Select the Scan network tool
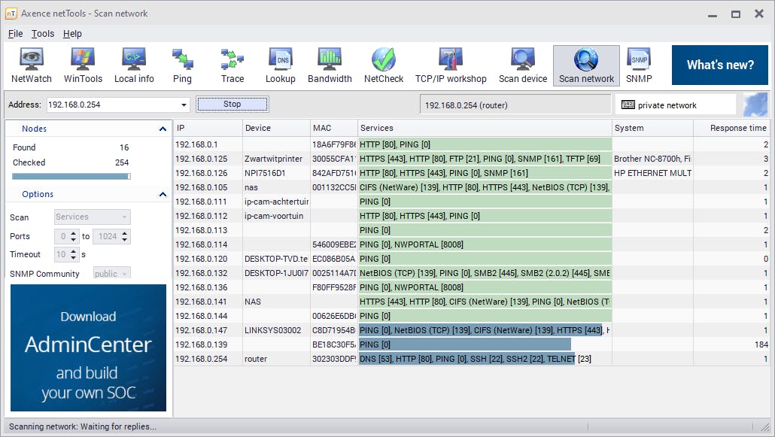Image resolution: width=775 pixels, height=437 pixels. tap(586, 65)
